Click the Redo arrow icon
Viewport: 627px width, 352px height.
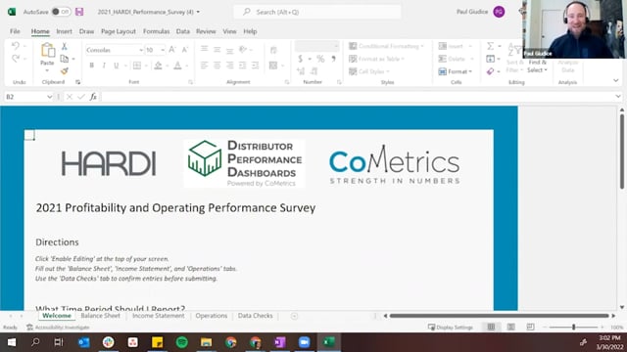16,59
